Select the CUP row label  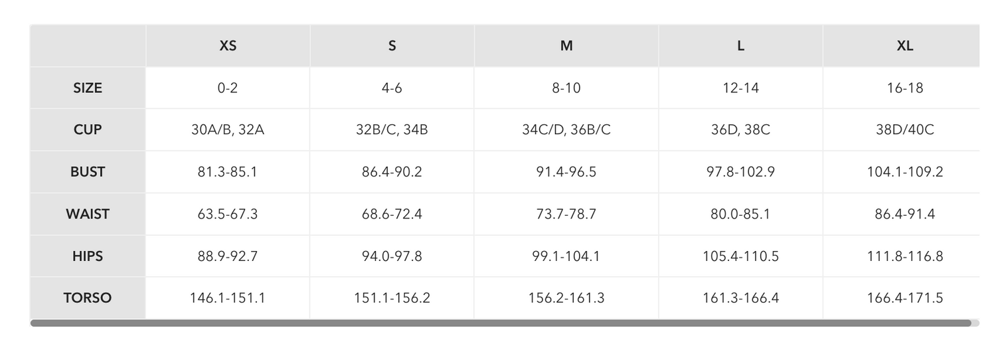(88, 130)
